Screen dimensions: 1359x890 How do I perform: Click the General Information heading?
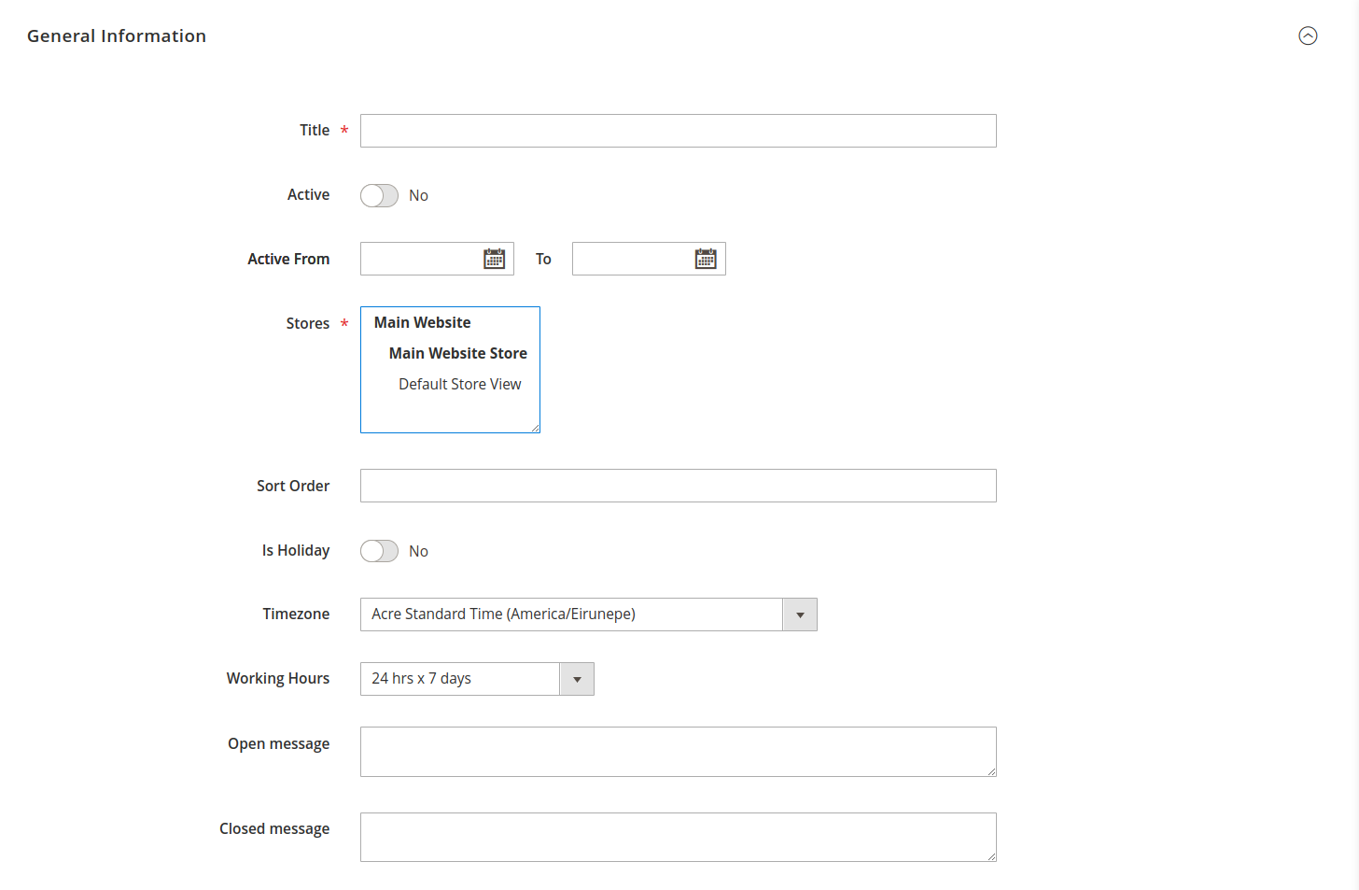coord(117,35)
